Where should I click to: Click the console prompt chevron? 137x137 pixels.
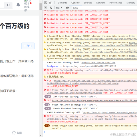click(x=45, y=132)
